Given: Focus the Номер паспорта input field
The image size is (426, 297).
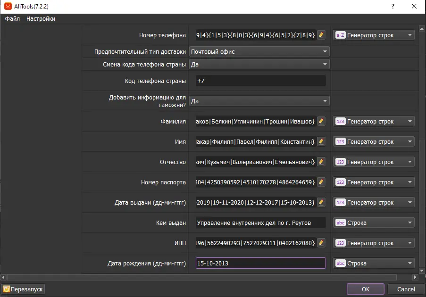Looking at the screenshot, I should tap(256, 182).
